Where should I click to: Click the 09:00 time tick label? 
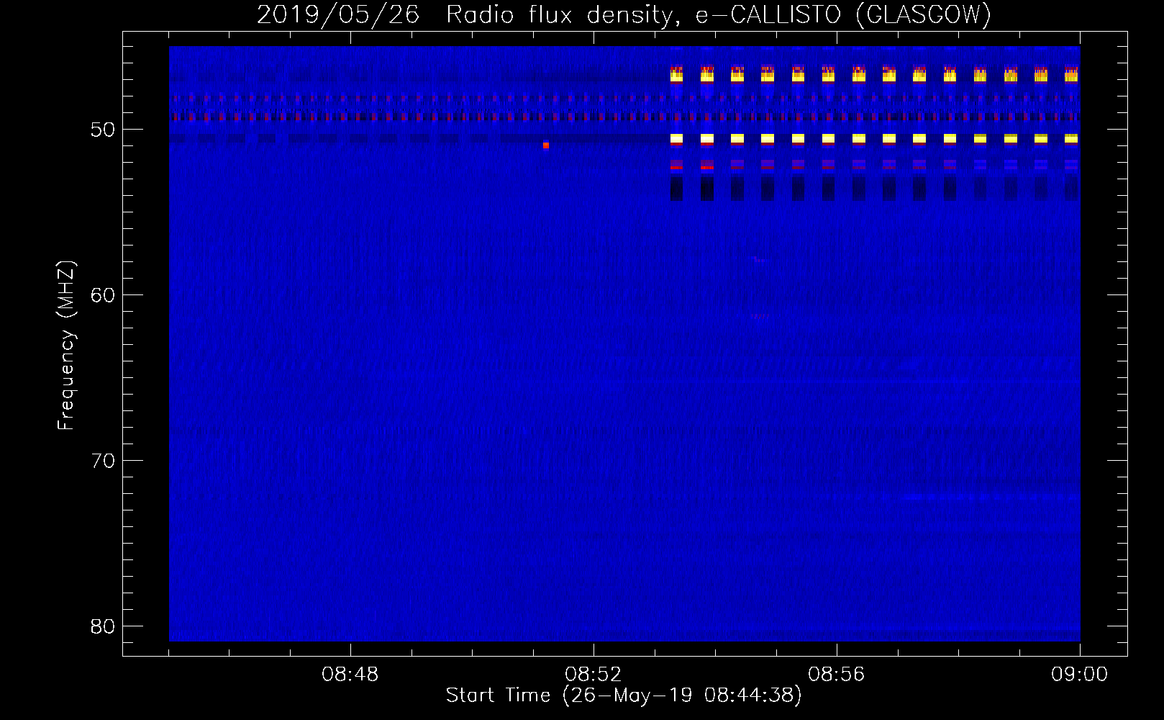click(1080, 675)
